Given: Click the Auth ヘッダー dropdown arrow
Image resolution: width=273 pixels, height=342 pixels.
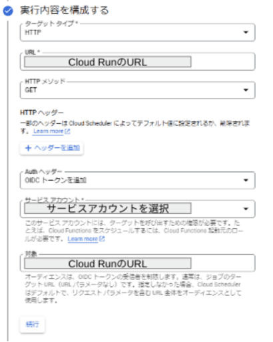Looking at the screenshot, I should point(246,180).
